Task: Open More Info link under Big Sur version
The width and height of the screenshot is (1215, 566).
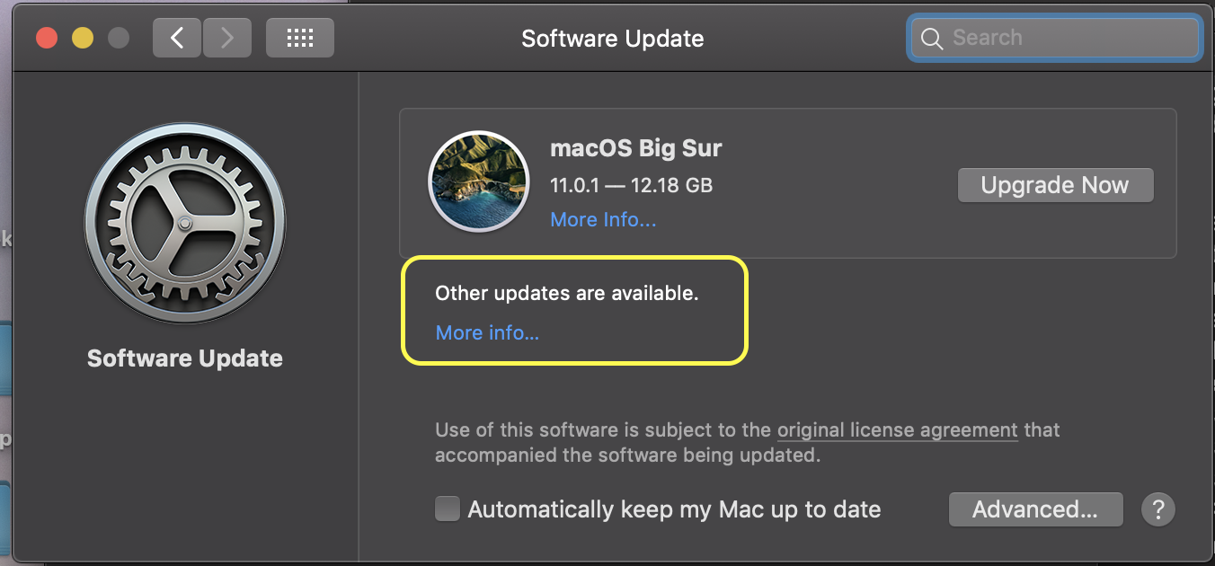Action: point(603,220)
